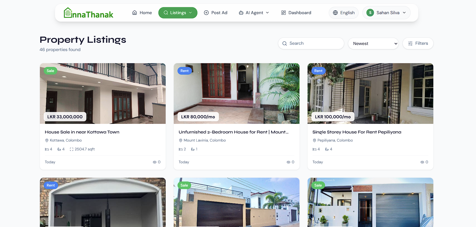Open House Sale in near Kottawa Town
Viewport: 476px width, 227px height.
point(82,132)
